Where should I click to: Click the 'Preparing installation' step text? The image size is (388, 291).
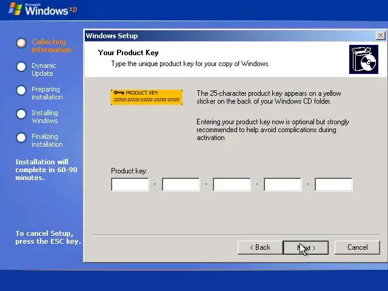[47, 93]
